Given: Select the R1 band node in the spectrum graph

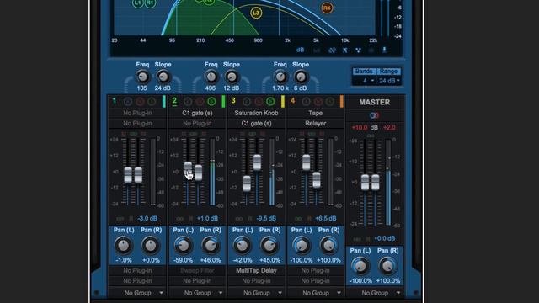Looking at the screenshot, I should coord(150,3).
